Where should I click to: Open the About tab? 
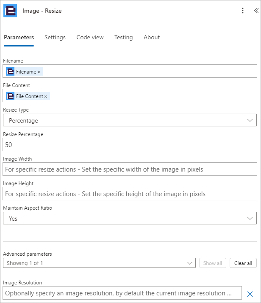152,37
